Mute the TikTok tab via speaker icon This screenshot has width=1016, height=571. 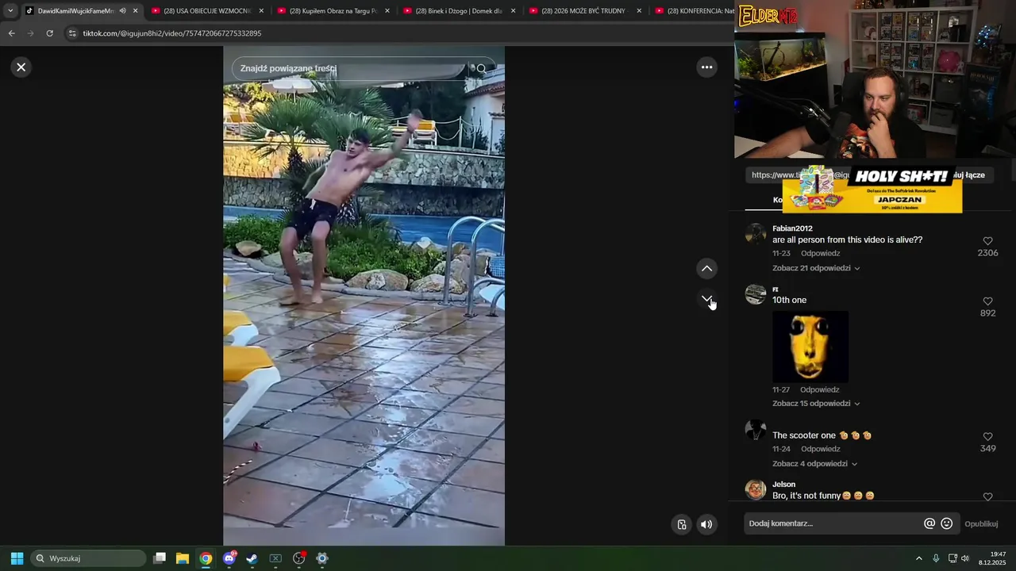pos(122,11)
